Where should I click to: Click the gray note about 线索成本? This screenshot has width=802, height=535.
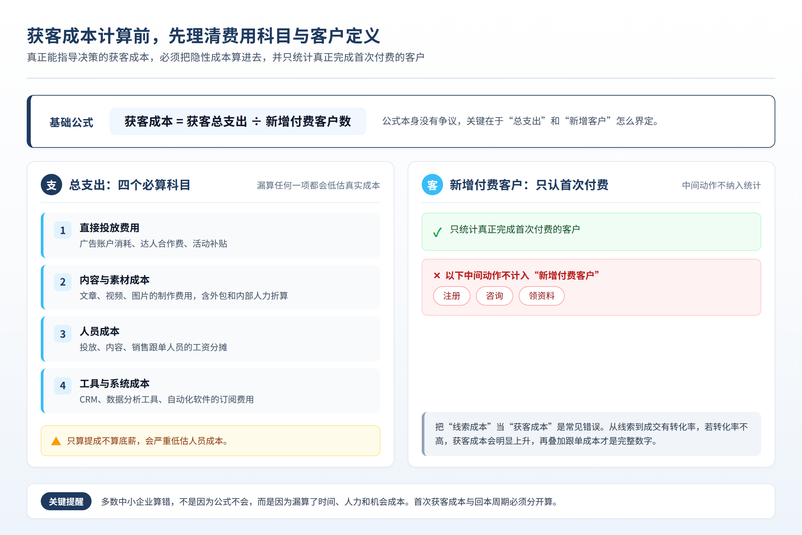tap(591, 434)
